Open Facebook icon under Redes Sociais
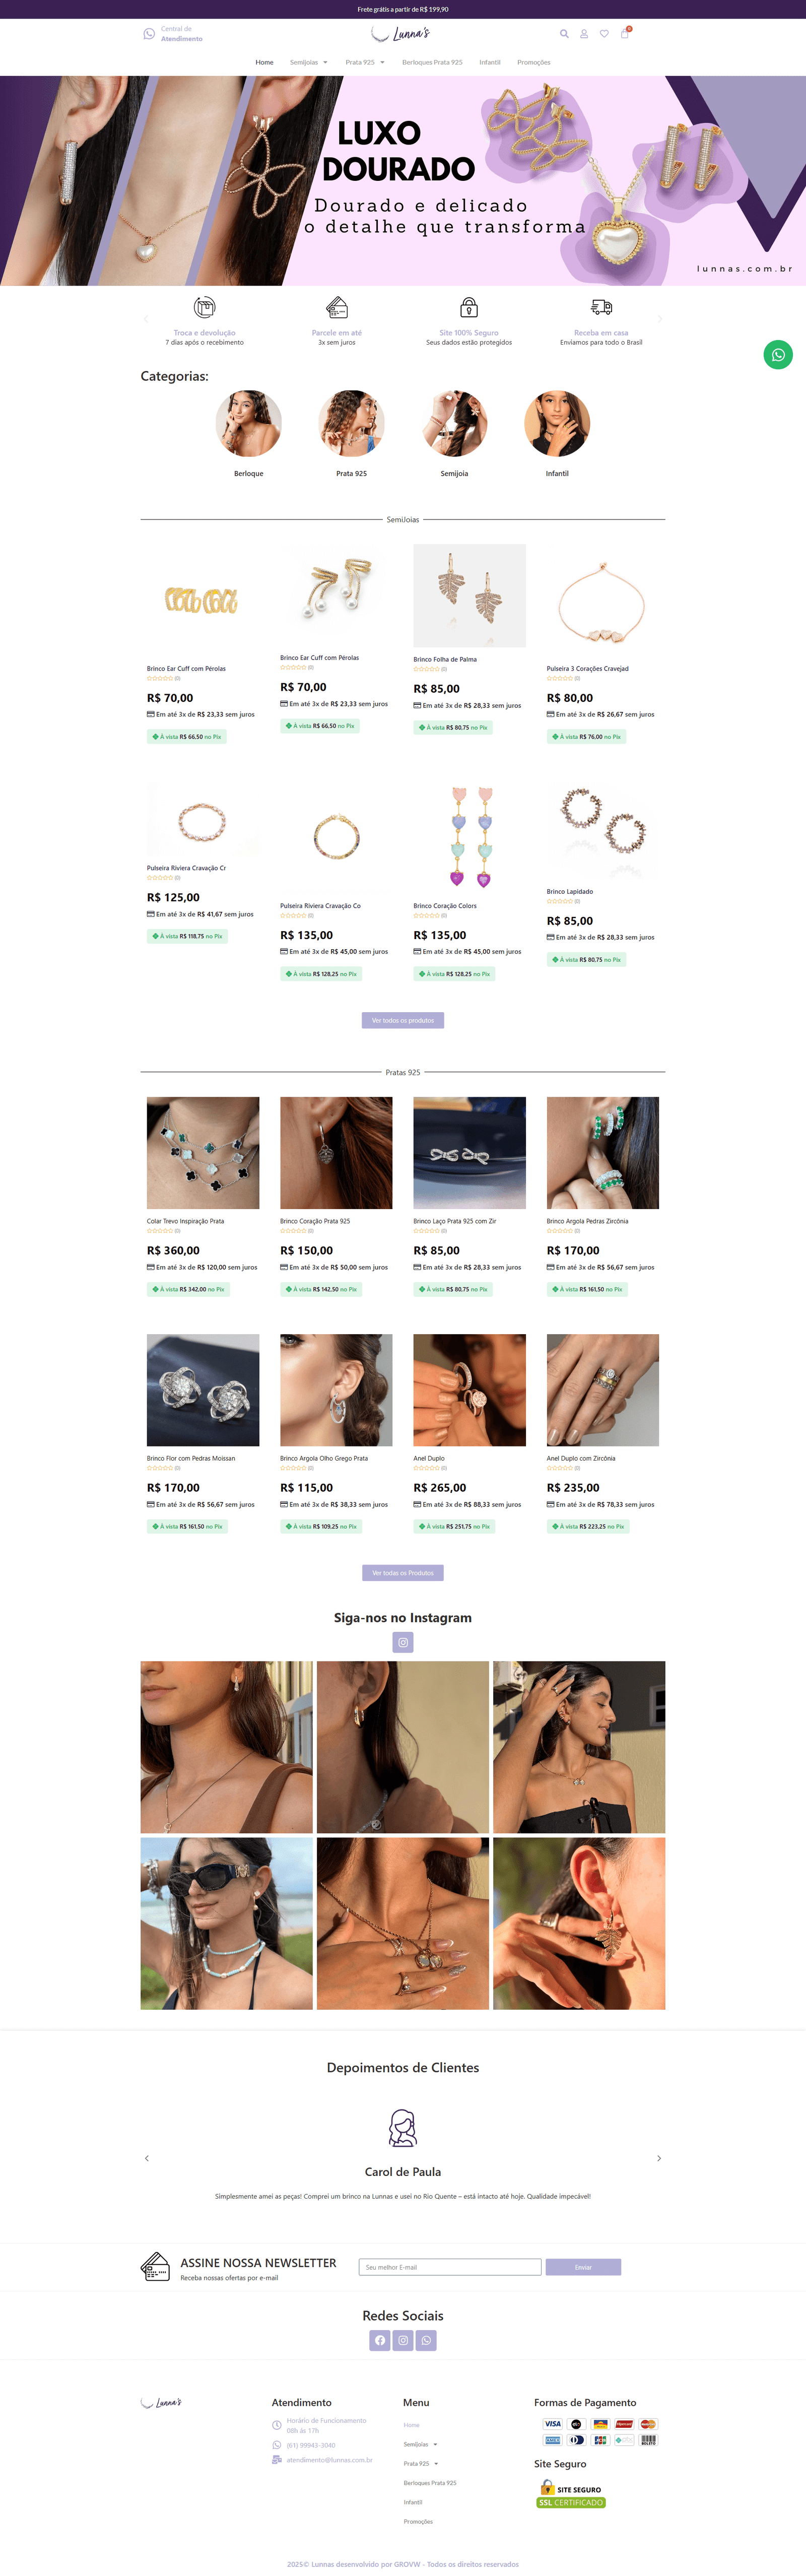Image resolution: width=806 pixels, height=2576 pixels. tap(380, 2340)
